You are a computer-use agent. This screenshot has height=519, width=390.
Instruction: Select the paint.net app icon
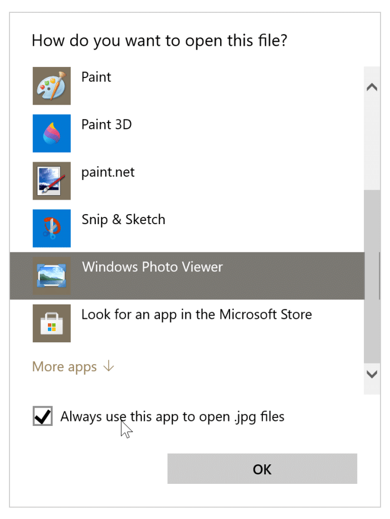pos(51,181)
